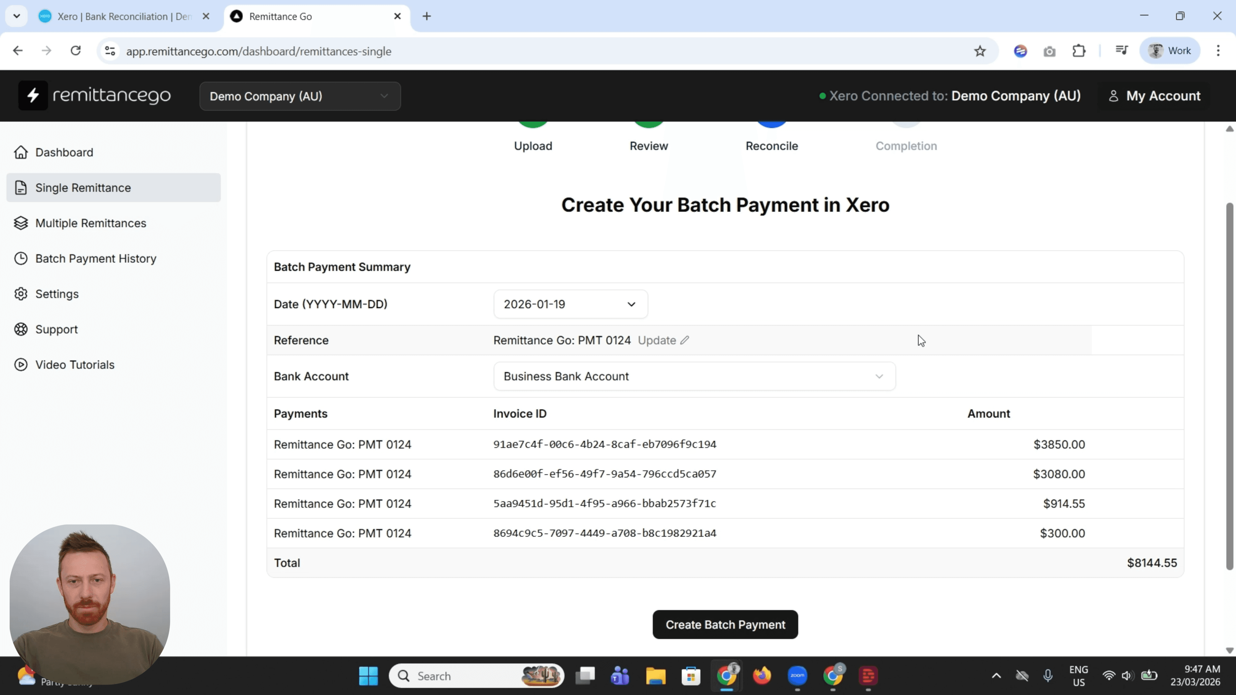Open a new browser tab
This screenshot has height=695, width=1236.
(426, 16)
